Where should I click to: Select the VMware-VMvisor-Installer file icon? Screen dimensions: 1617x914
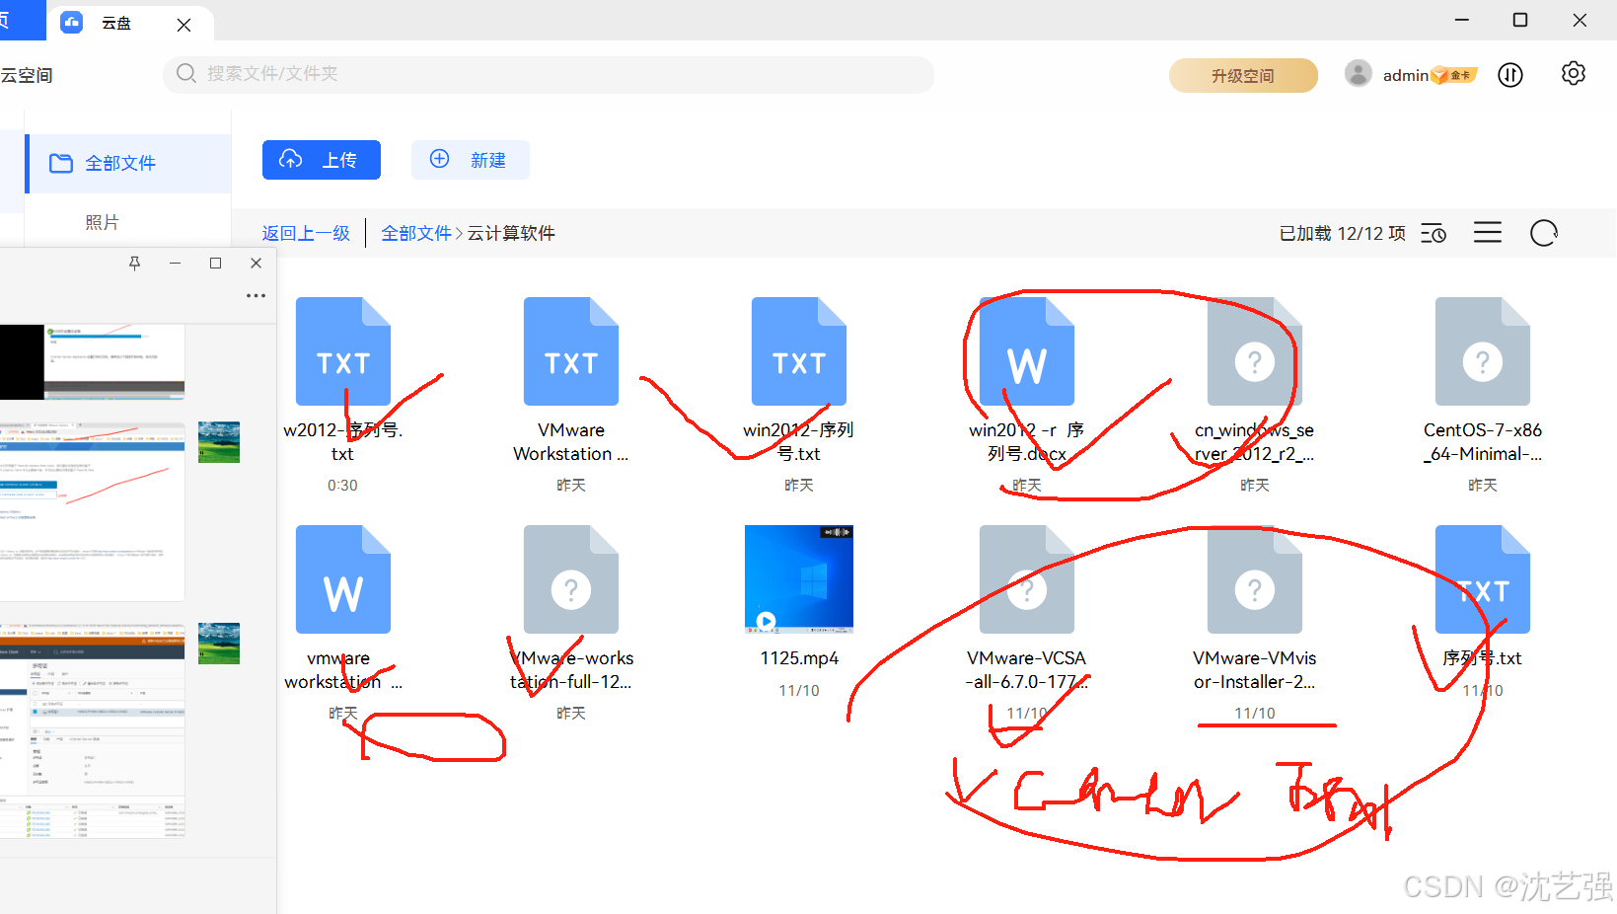click(1255, 579)
